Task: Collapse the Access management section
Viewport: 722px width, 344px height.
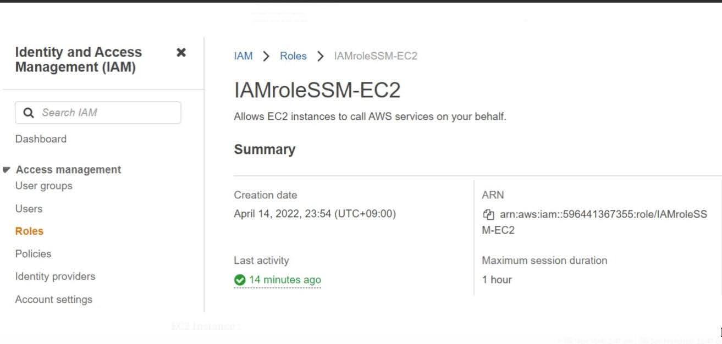Action: 7,169
